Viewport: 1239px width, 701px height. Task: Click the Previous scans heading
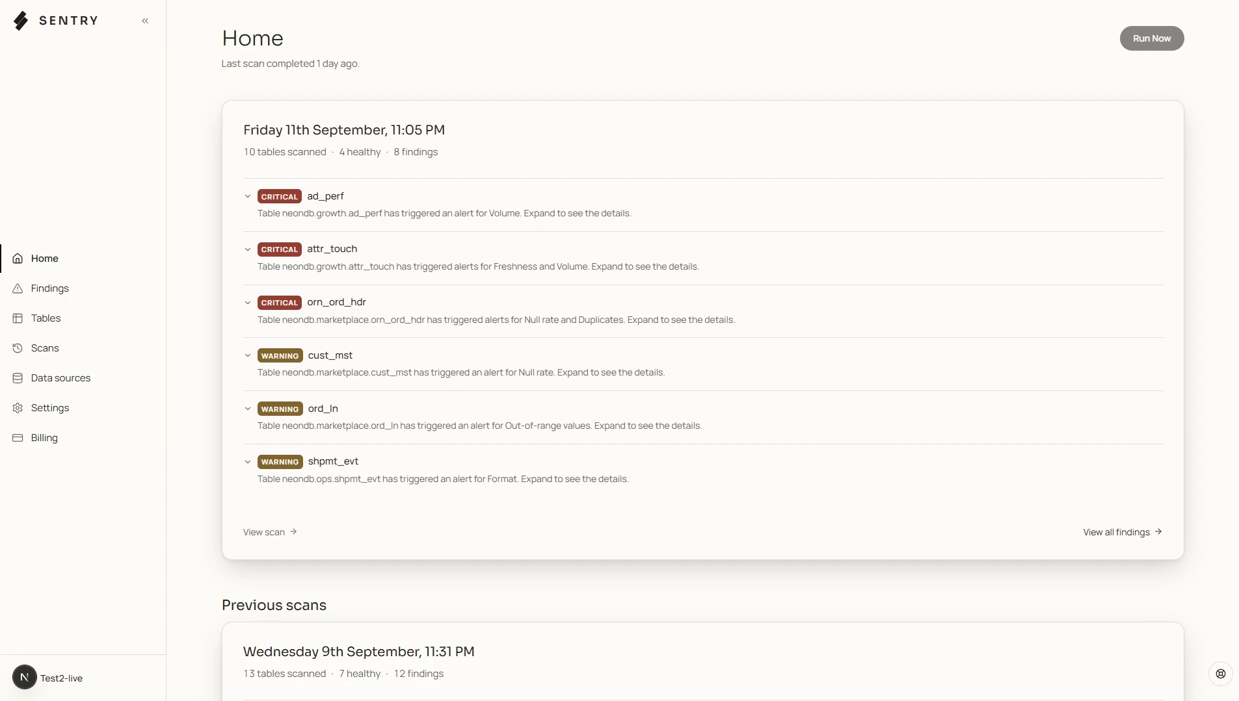pyautogui.click(x=274, y=605)
